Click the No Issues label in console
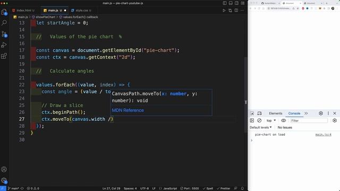340x191 pixels. click(285, 127)
